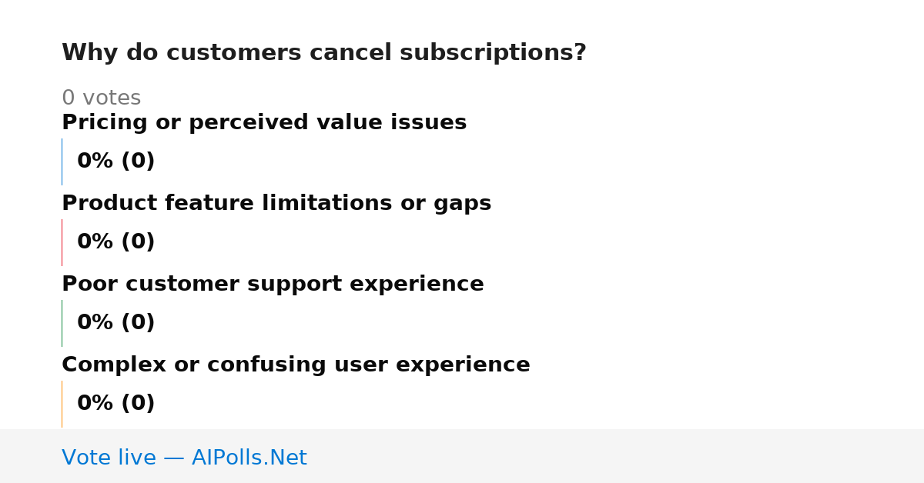This screenshot has width=924, height=483.
Task: Select 'Product feature limitations or gaps' option
Action: (x=276, y=204)
